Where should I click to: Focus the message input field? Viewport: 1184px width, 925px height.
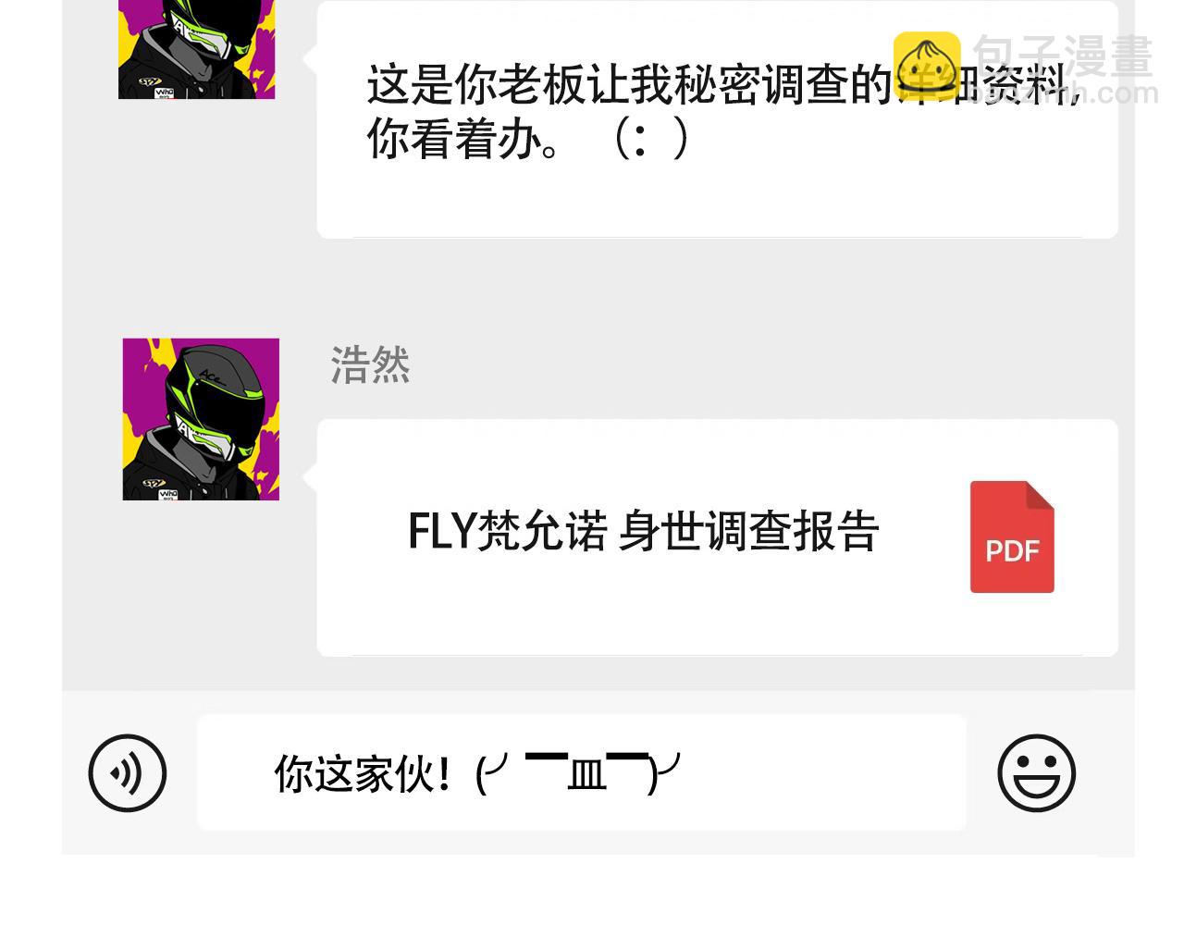coord(582,772)
